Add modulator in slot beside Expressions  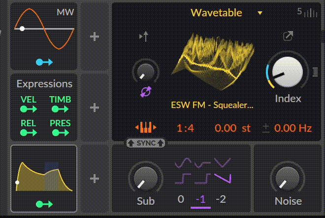click(95, 108)
